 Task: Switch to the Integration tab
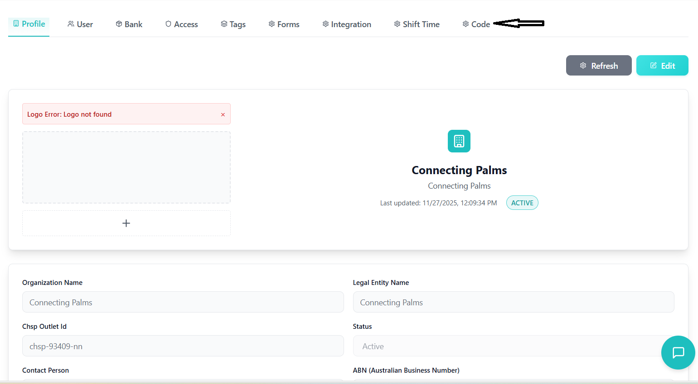point(347,24)
